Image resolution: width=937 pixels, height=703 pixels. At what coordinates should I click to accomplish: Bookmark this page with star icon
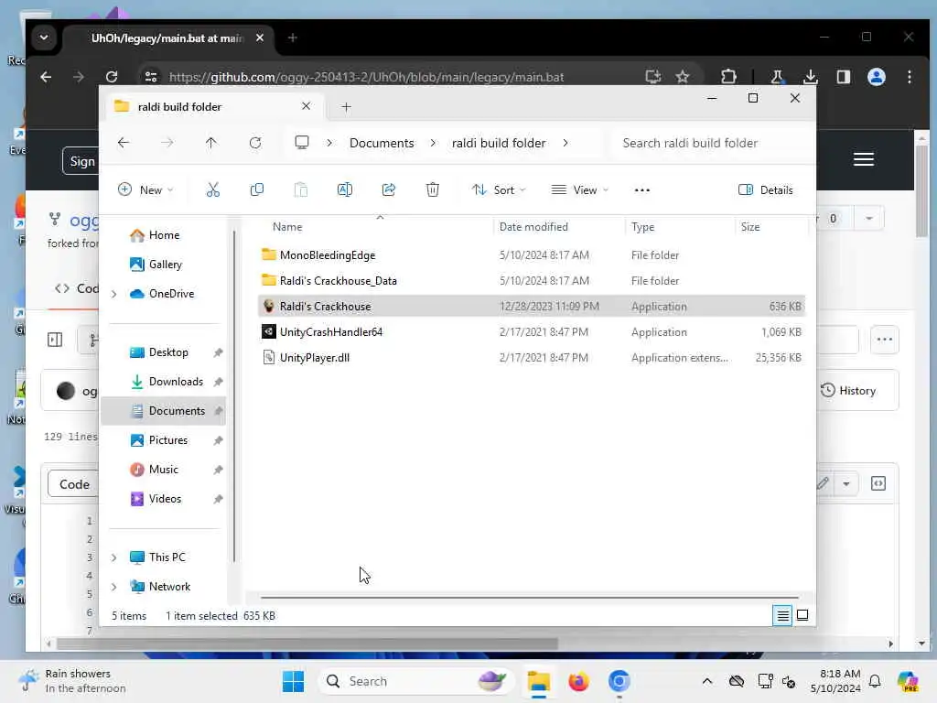pyautogui.click(x=682, y=77)
